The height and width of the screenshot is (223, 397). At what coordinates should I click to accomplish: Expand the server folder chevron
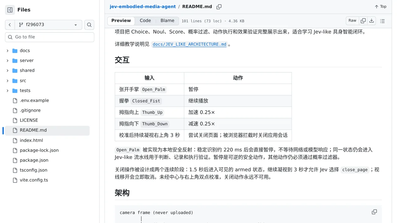pyautogui.click(x=7, y=60)
